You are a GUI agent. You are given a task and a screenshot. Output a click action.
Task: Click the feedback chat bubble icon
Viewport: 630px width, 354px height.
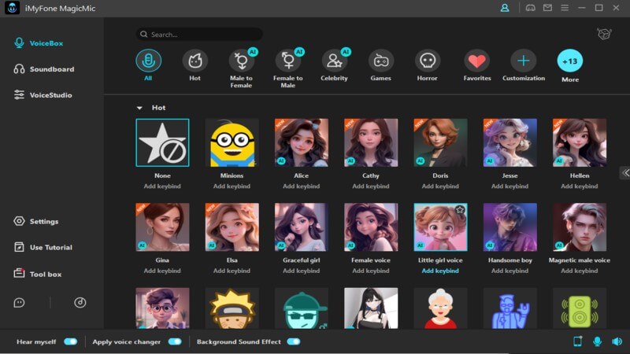pos(19,303)
